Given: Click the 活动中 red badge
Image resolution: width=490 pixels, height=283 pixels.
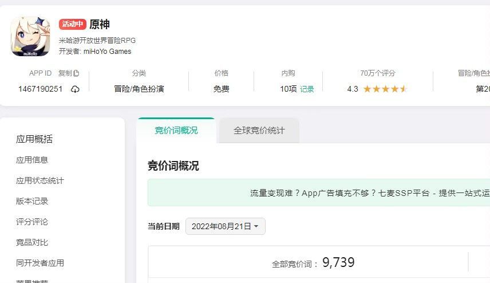Looking at the screenshot, I should 73,24.
